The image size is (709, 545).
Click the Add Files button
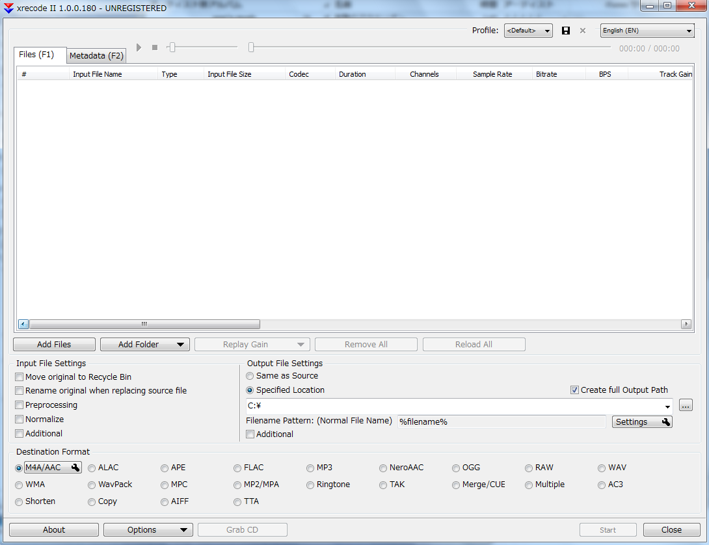pos(54,344)
